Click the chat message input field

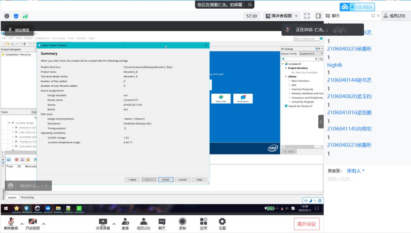tap(367, 179)
